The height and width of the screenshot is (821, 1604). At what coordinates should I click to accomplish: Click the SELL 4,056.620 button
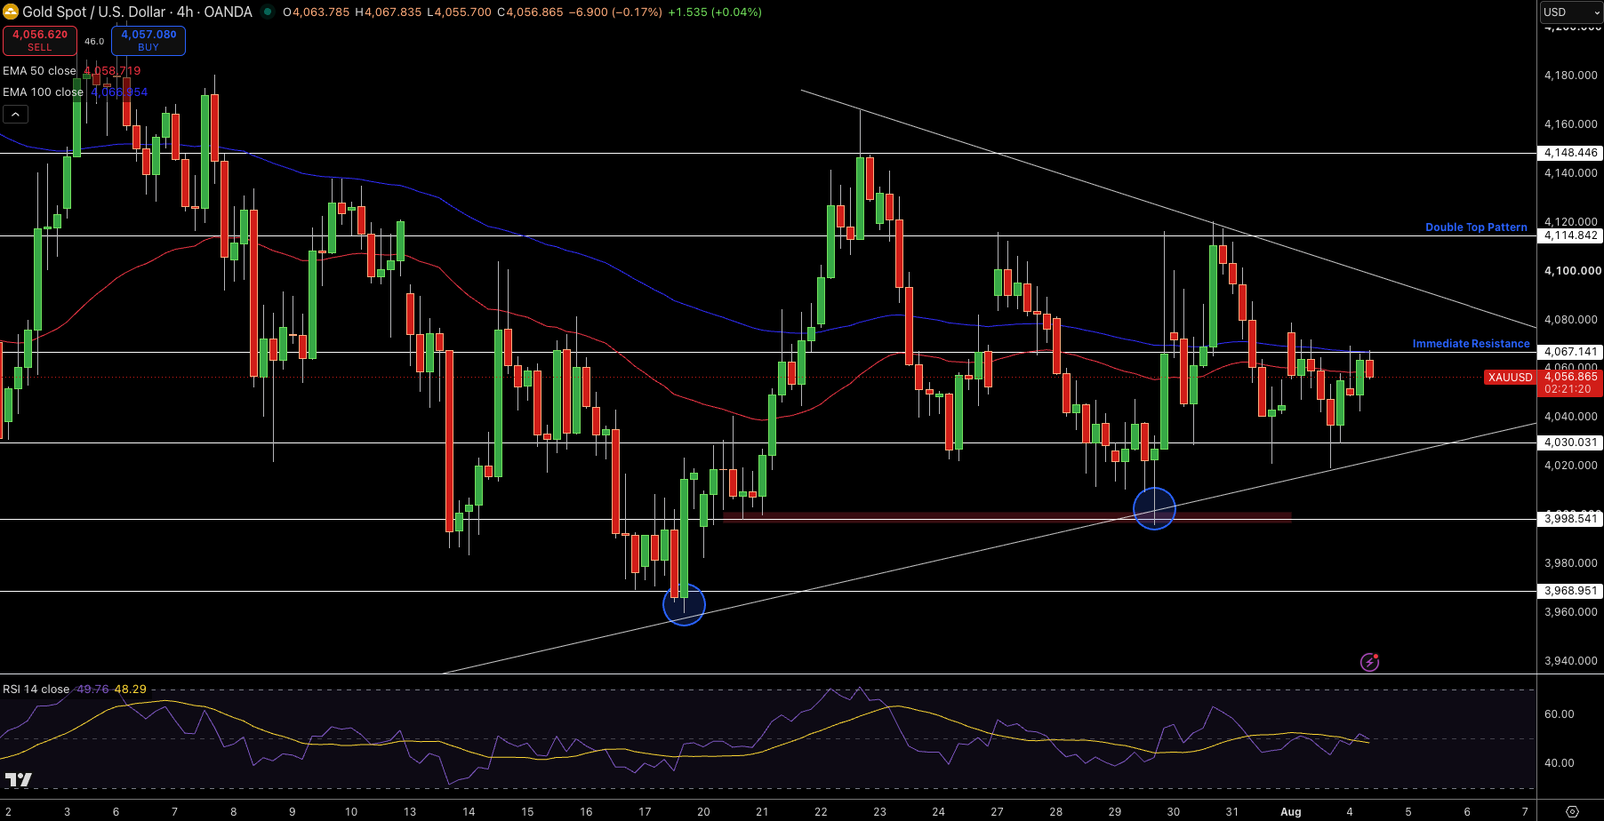pos(40,41)
